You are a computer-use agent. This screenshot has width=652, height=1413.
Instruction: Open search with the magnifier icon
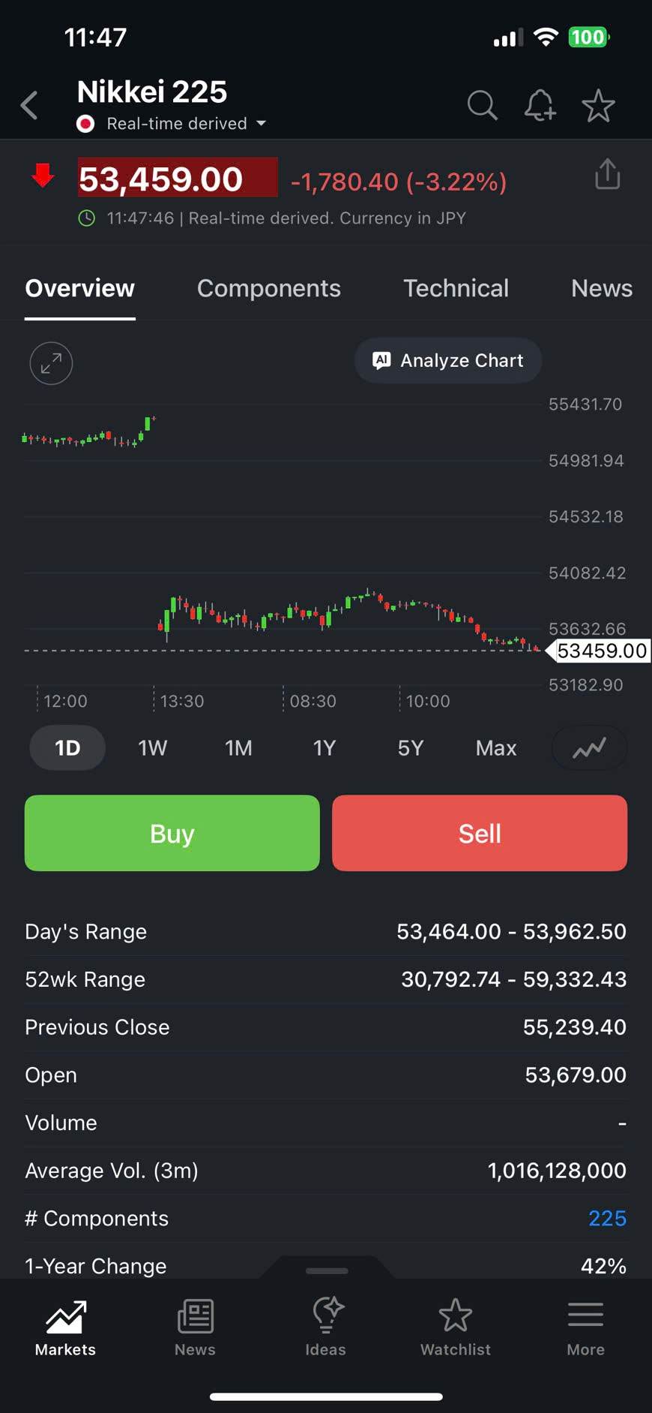482,106
